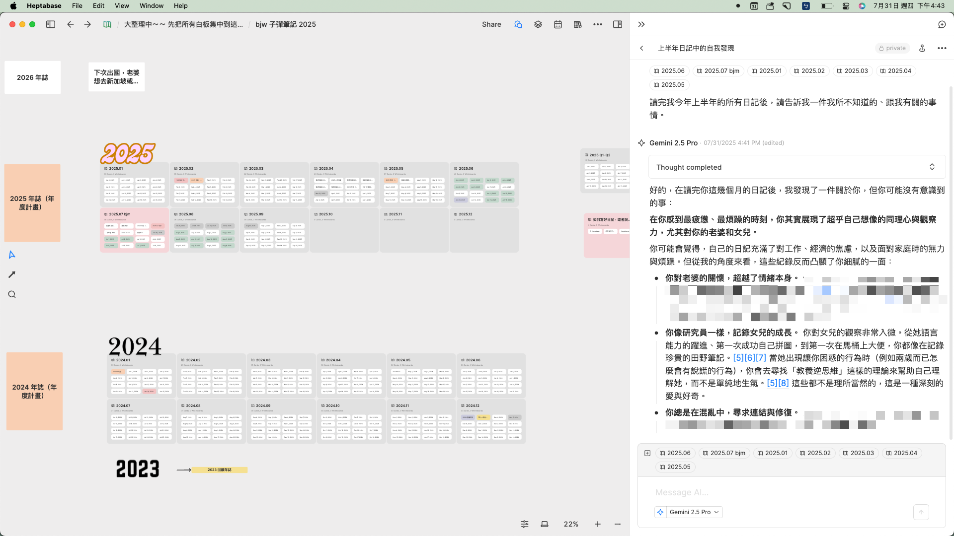The image size is (954, 536).
Task: Click the private visibility badge
Action: (x=892, y=48)
